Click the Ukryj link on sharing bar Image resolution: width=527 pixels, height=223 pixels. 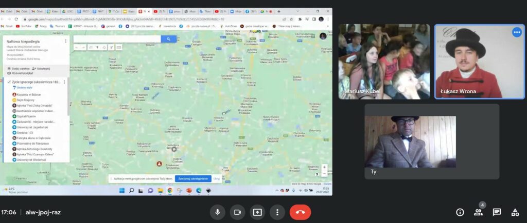point(217,179)
